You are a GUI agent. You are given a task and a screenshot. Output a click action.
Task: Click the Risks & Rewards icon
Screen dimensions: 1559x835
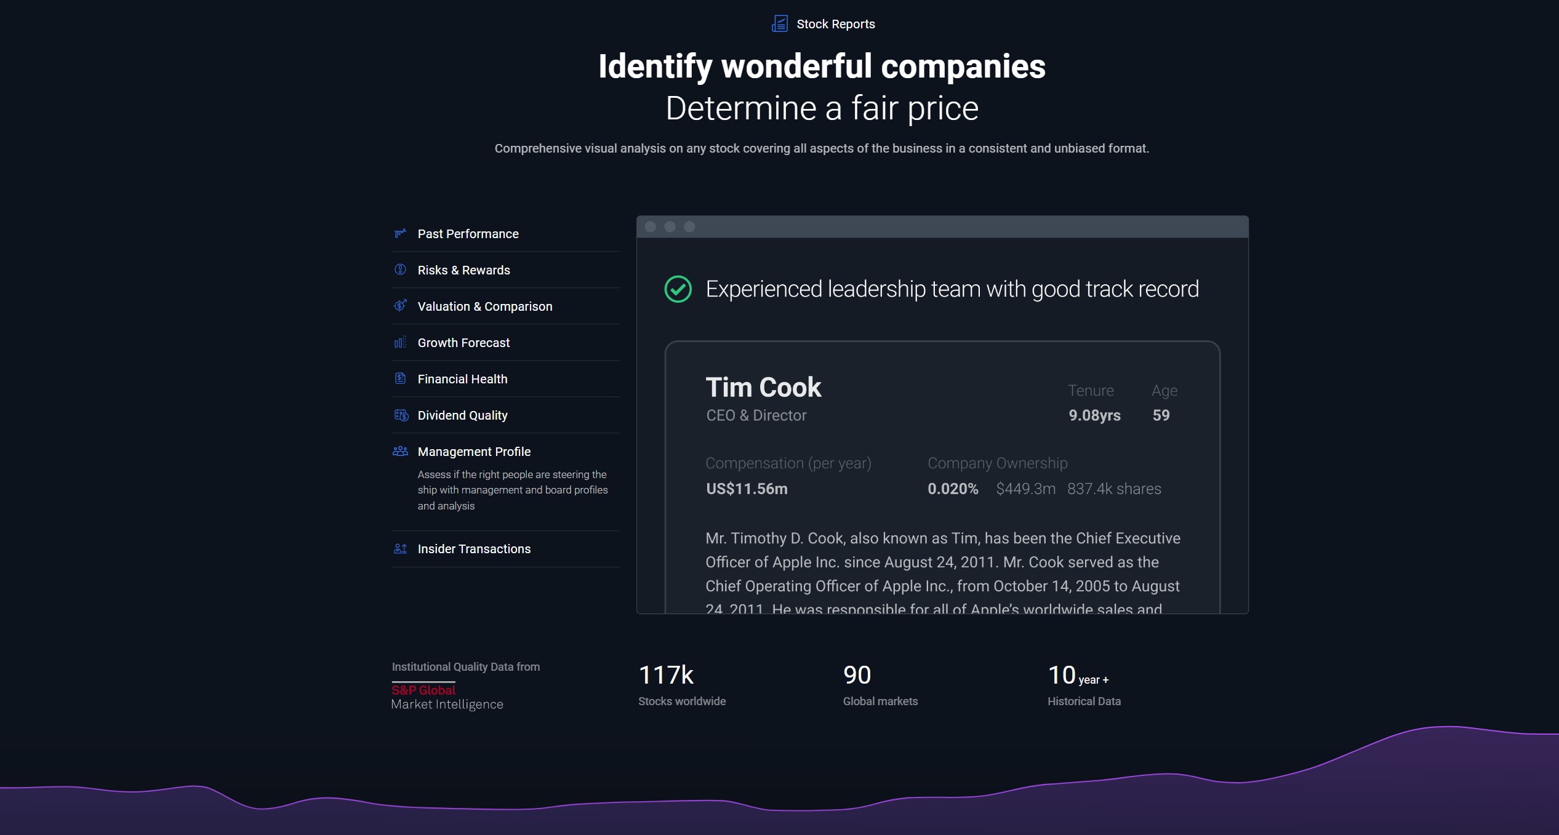coord(400,270)
